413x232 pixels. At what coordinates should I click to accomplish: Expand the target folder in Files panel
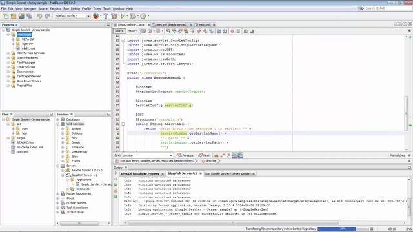click(x=8, y=138)
